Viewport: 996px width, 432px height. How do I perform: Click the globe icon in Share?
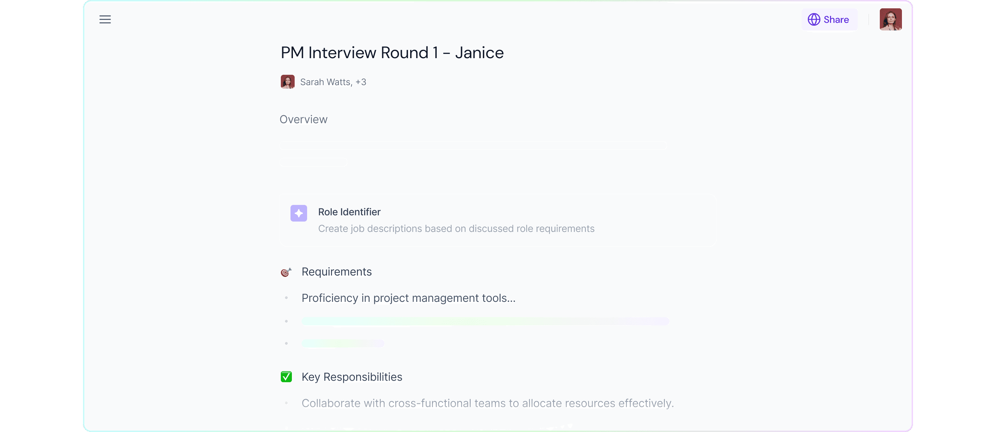pos(813,19)
